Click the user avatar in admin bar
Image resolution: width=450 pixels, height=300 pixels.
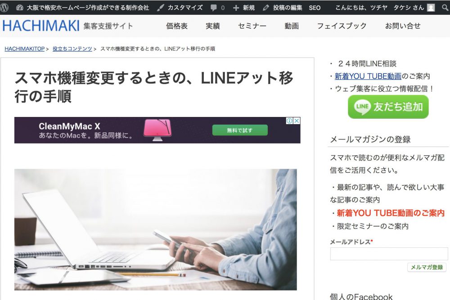pyautogui.click(x=431, y=8)
